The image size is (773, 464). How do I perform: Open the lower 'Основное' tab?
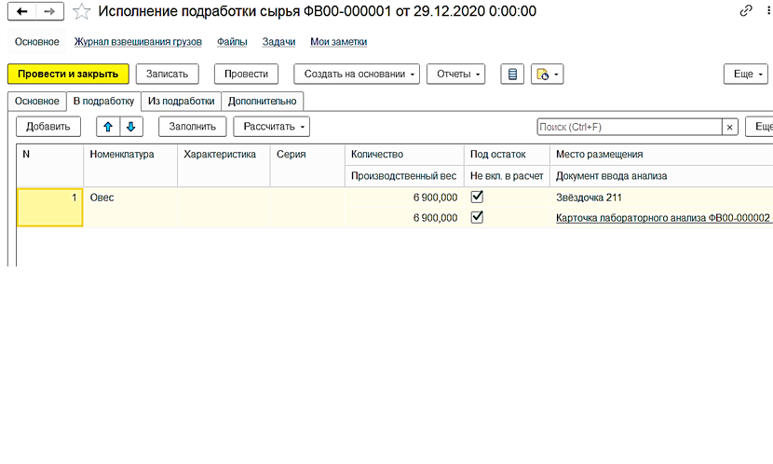(x=37, y=101)
